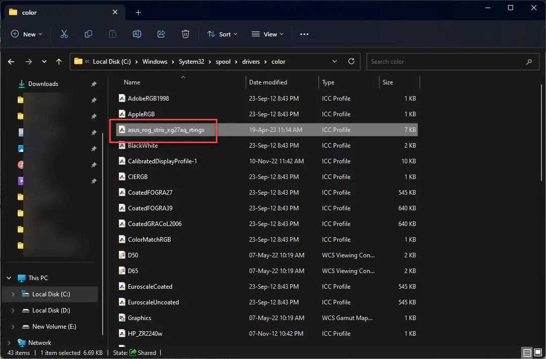
Task: Unpin Downloads using its pin icon
Action: click(94, 84)
